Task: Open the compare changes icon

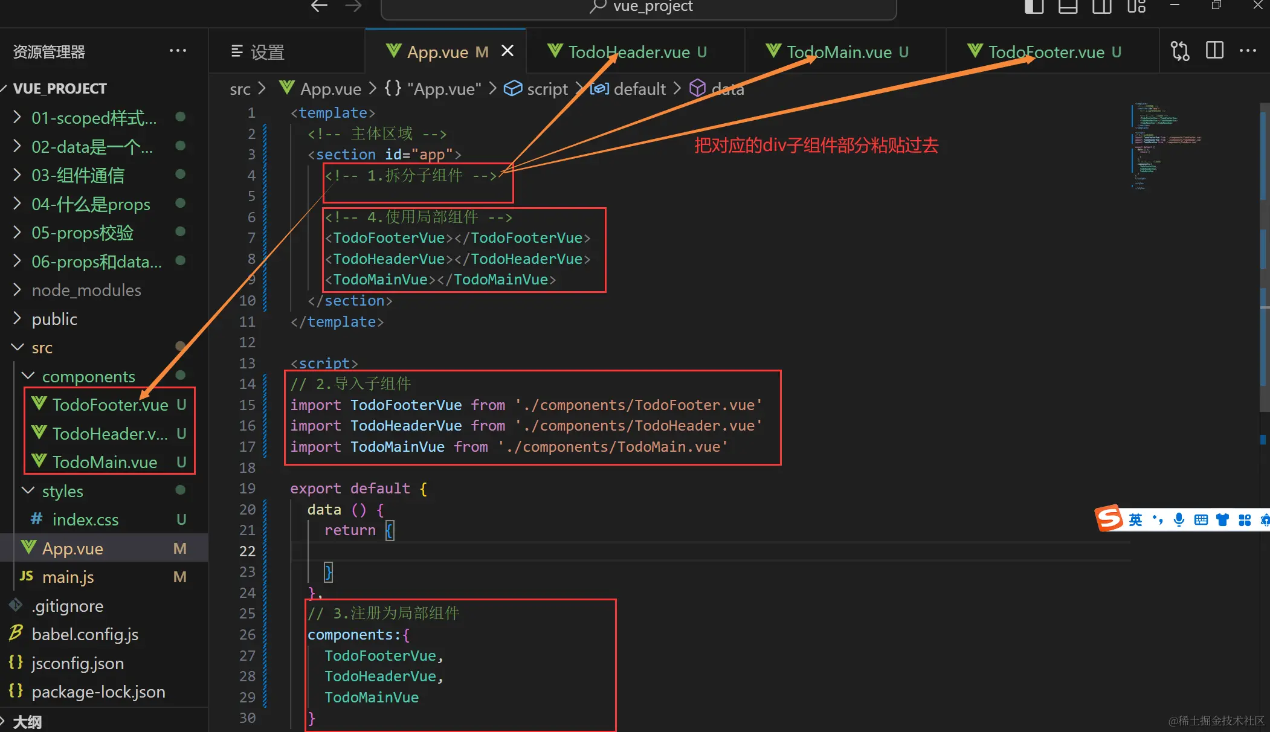Action: 1180,51
